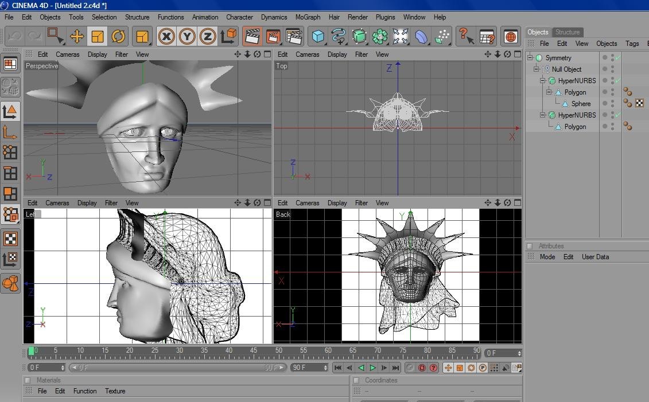Collapse the upper HyperNURBS tree node
The height and width of the screenshot is (402, 649).
click(x=543, y=81)
